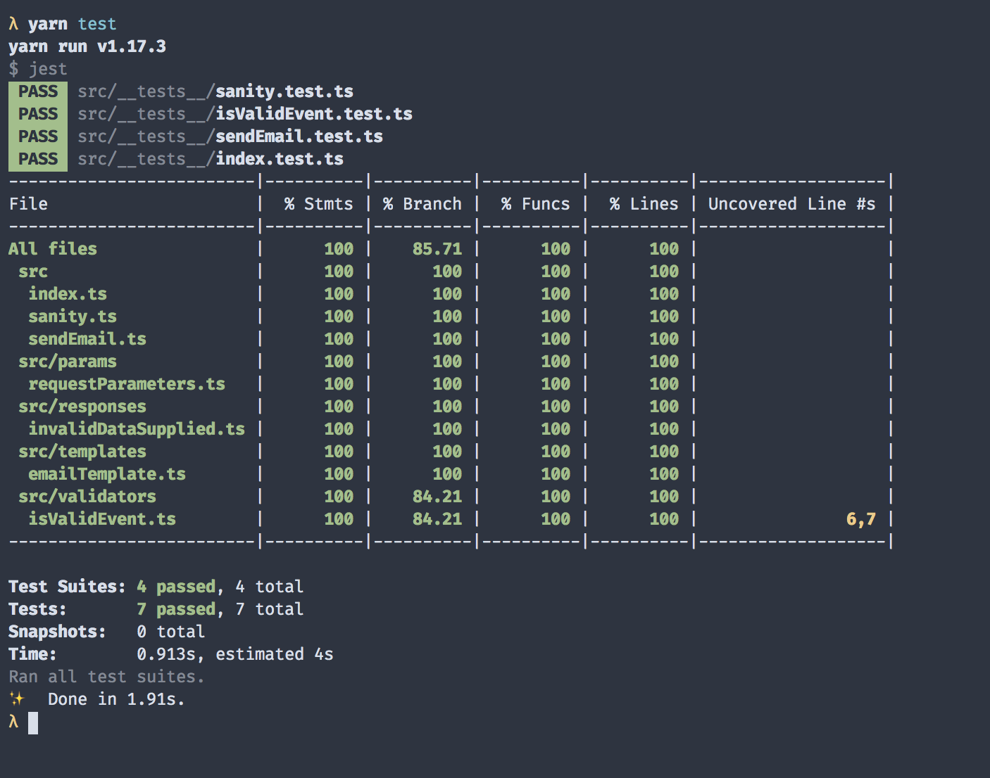This screenshot has height=778, width=990.
Task: Click the % Branch column header
Action: click(422, 204)
